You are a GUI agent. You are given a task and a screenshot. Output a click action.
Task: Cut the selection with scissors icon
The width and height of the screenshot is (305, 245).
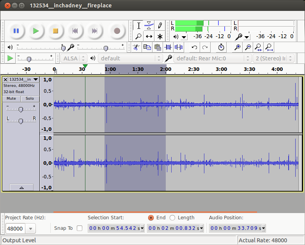click(x=136, y=47)
